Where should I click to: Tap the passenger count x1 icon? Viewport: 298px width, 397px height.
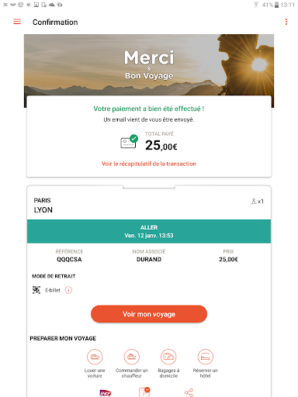pos(257,201)
